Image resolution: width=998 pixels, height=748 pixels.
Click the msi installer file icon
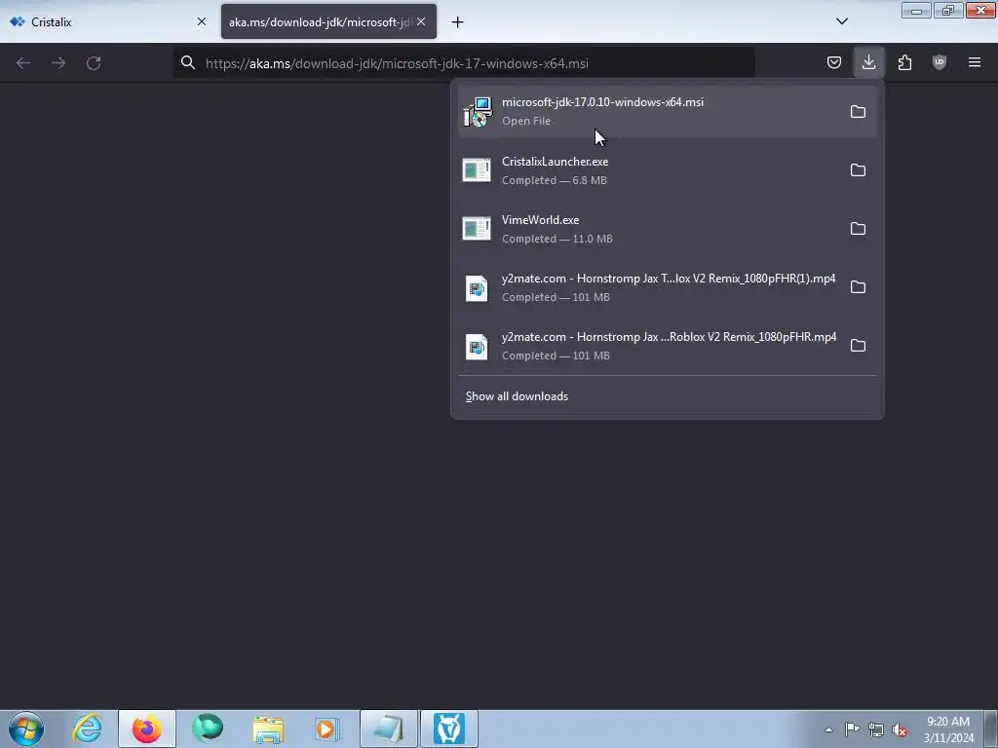(478, 112)
